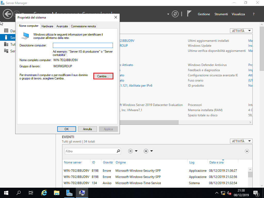The image size is (264, 198).
Task: Select the file services sidebar icon
Action: pos(6,51)
